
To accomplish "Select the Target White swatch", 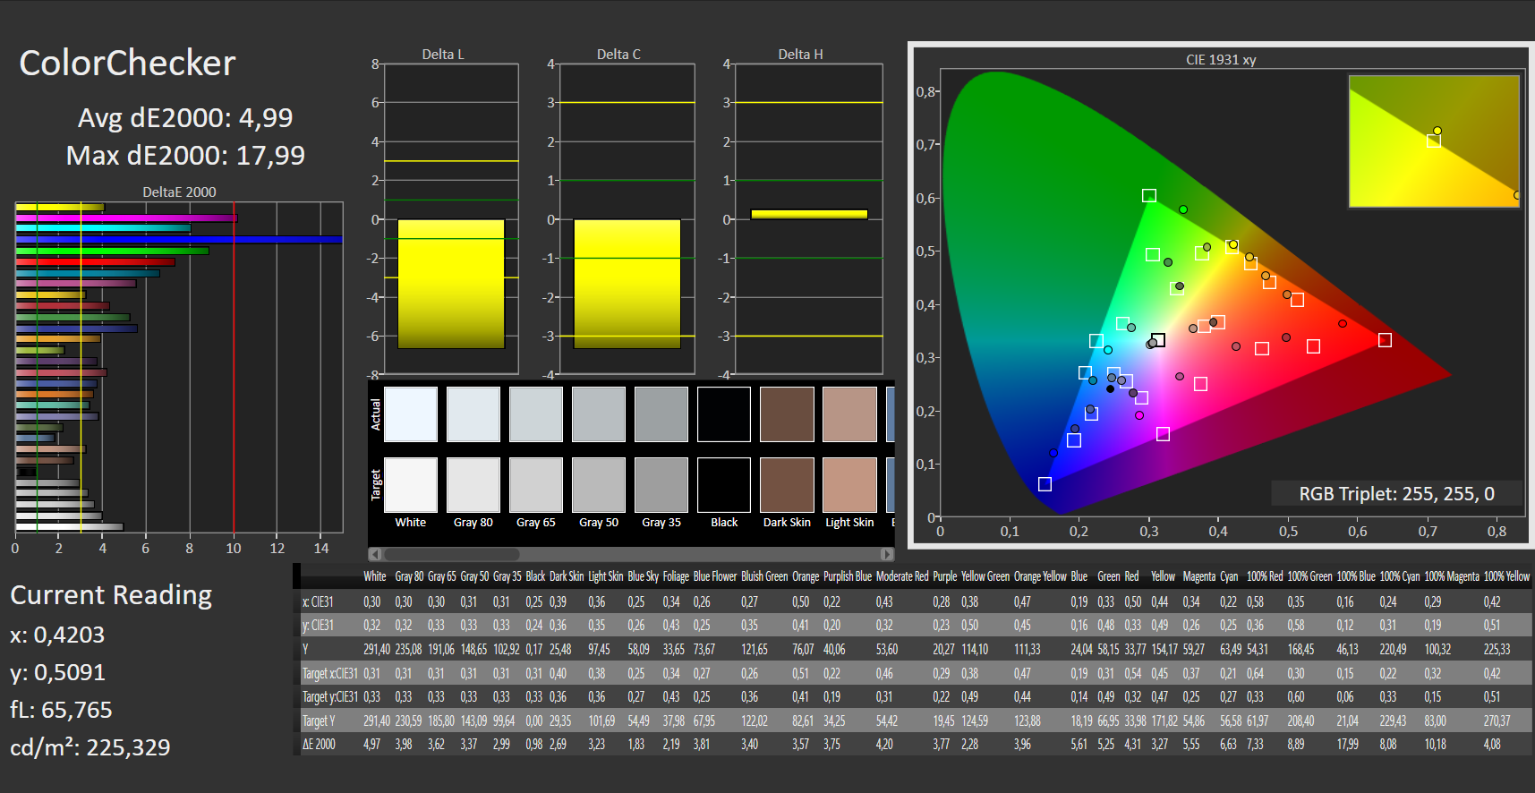I will pos(411,485).
